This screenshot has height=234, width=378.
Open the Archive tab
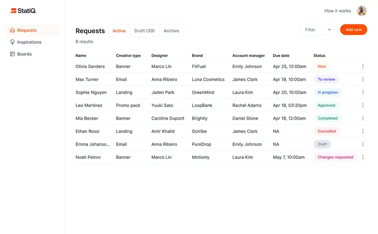(171, 31)
